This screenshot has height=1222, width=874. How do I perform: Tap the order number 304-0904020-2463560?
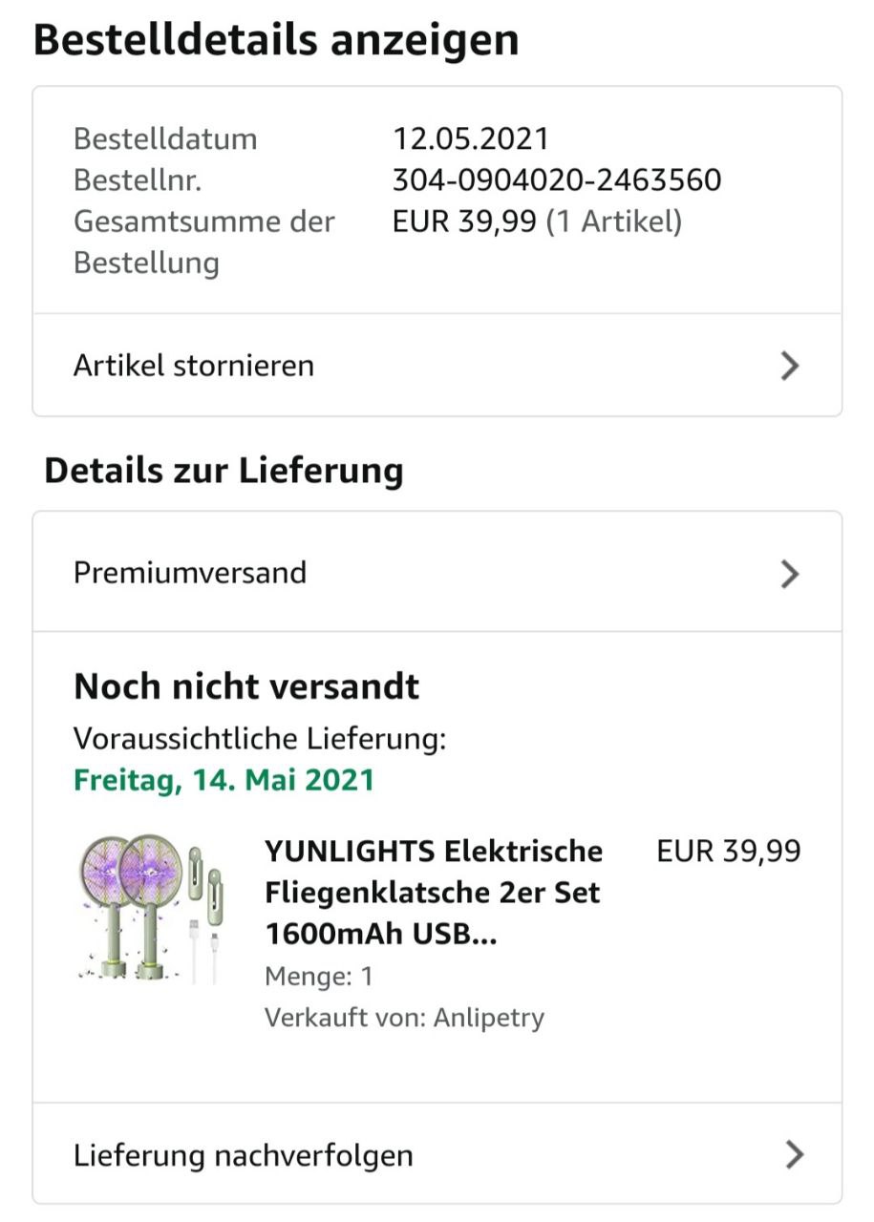click(x=557, y=179)
